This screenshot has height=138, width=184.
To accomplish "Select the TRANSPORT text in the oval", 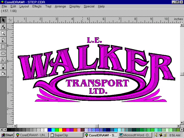I will (97, 83).
